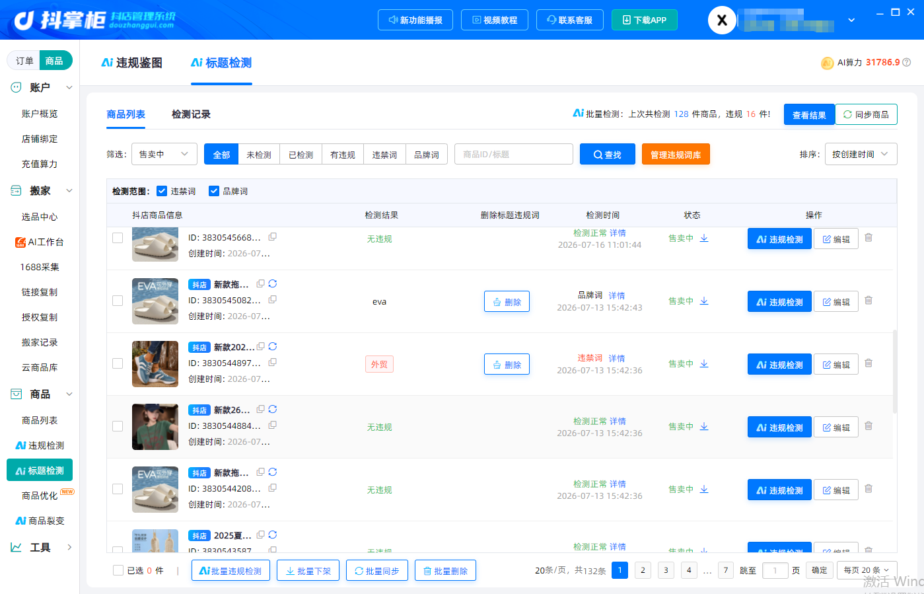Select the 未检测 filter tab
The width and height of the screenshot is (924, 594).
[259, 155]
